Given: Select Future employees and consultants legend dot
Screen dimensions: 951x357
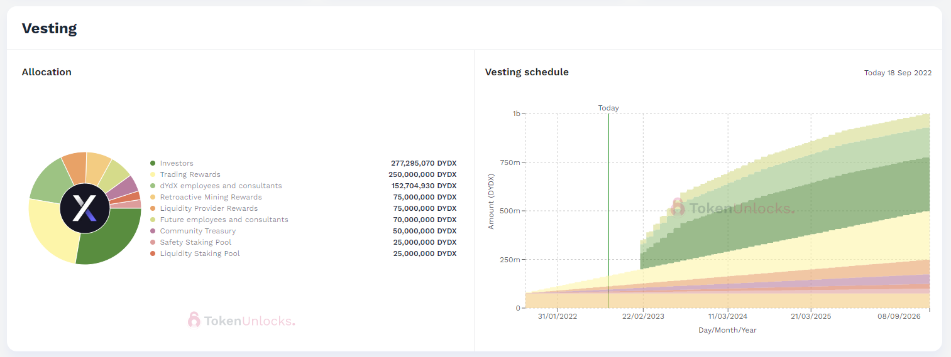Looking at the screenshot, I should click(153, 220).
